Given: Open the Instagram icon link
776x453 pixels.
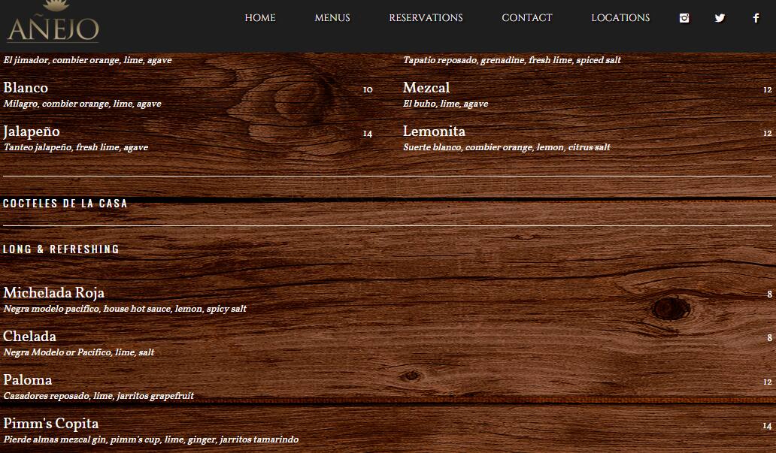Looking at the screenshot, I should [684, 18].
